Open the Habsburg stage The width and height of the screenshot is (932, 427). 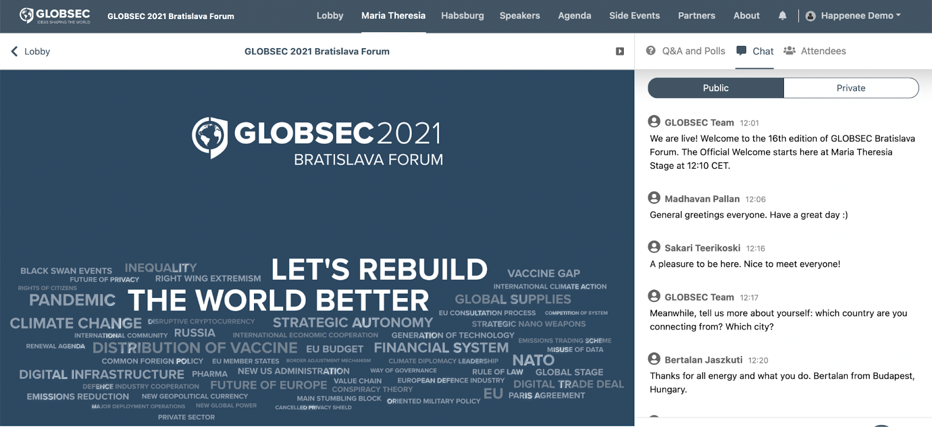463,16
